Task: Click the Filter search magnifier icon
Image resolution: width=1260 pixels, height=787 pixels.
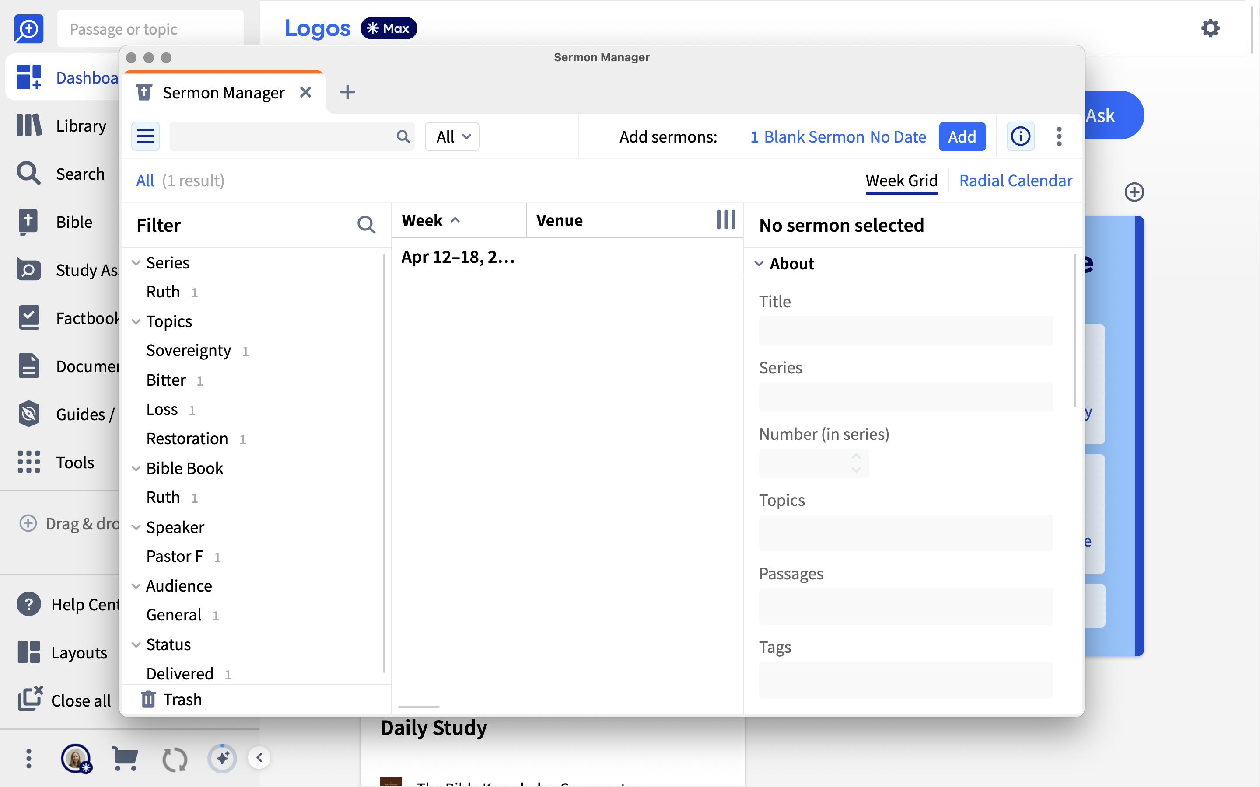Action: [x=366, y=225]
